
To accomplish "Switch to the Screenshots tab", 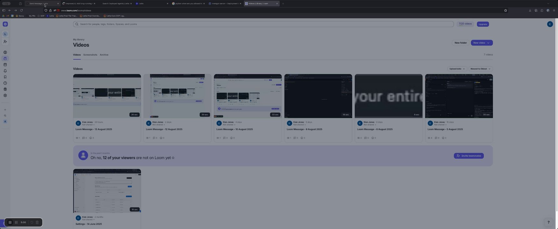I will (90, 55).
